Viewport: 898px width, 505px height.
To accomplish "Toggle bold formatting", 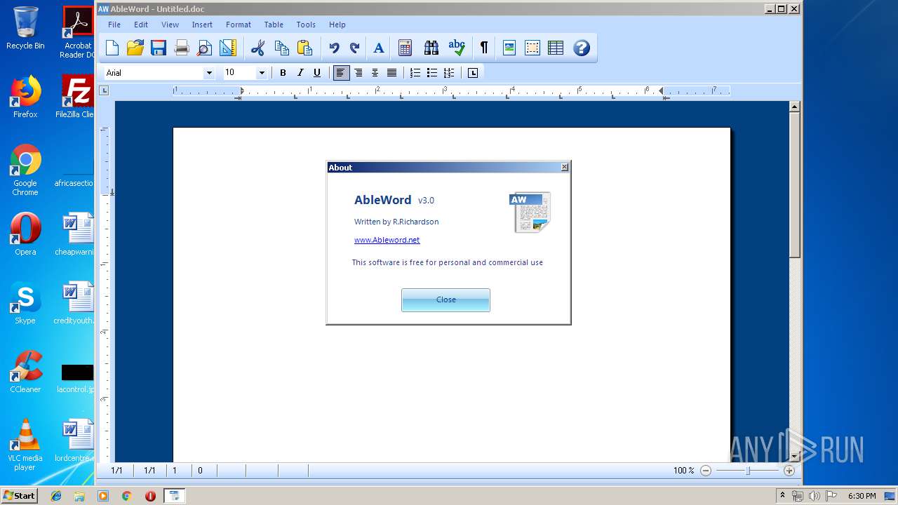I will point(283,73).
